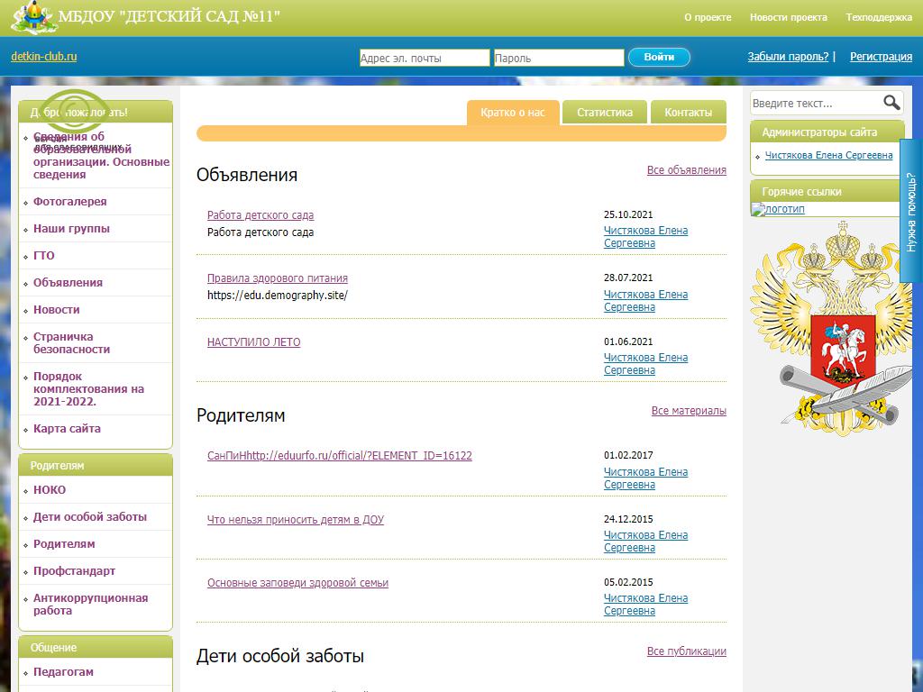Click the email address input field
The image size is (923, 692).
pyautogui.click(x=424, y=58)
